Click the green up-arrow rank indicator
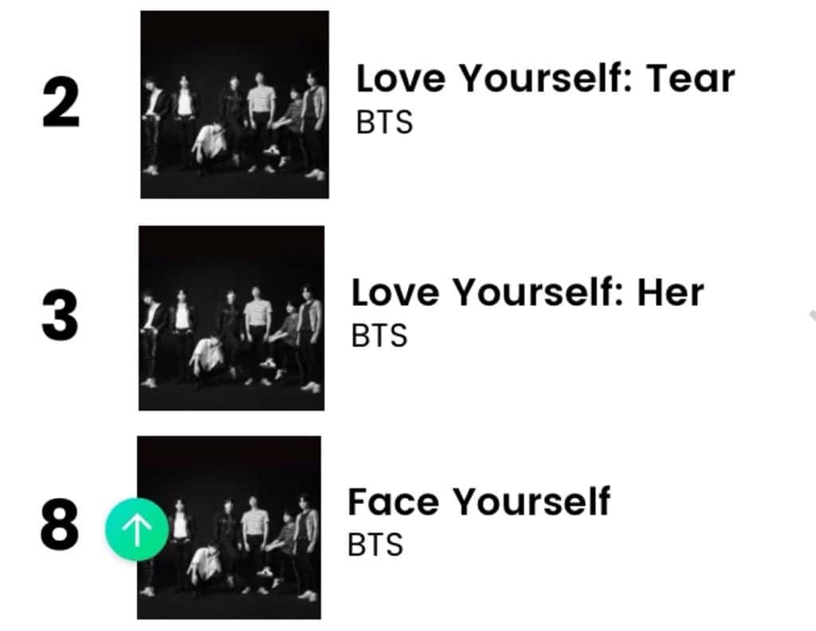This screenshot has height=631, width=816. pyautogui.click(x=137, y=530)
